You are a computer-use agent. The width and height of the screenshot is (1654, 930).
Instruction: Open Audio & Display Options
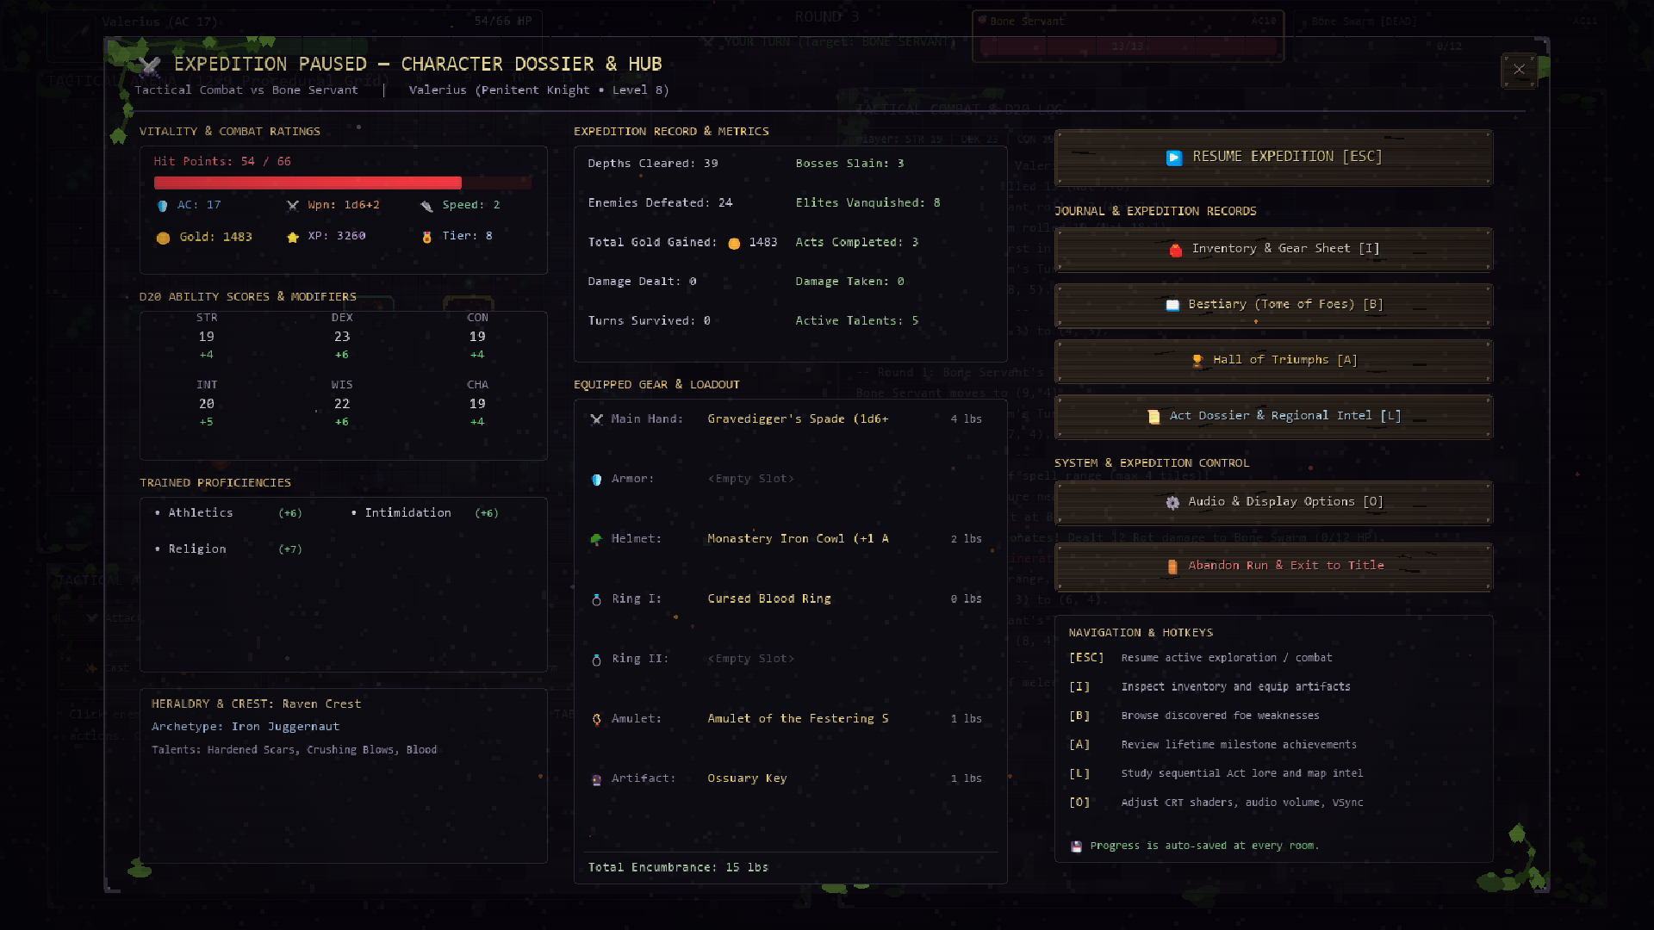pos(1273,502)
